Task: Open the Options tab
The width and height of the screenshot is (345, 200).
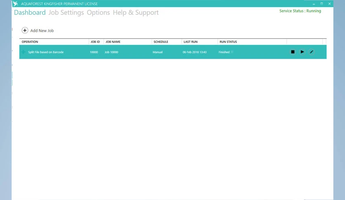Action: [x=98, y=12]
